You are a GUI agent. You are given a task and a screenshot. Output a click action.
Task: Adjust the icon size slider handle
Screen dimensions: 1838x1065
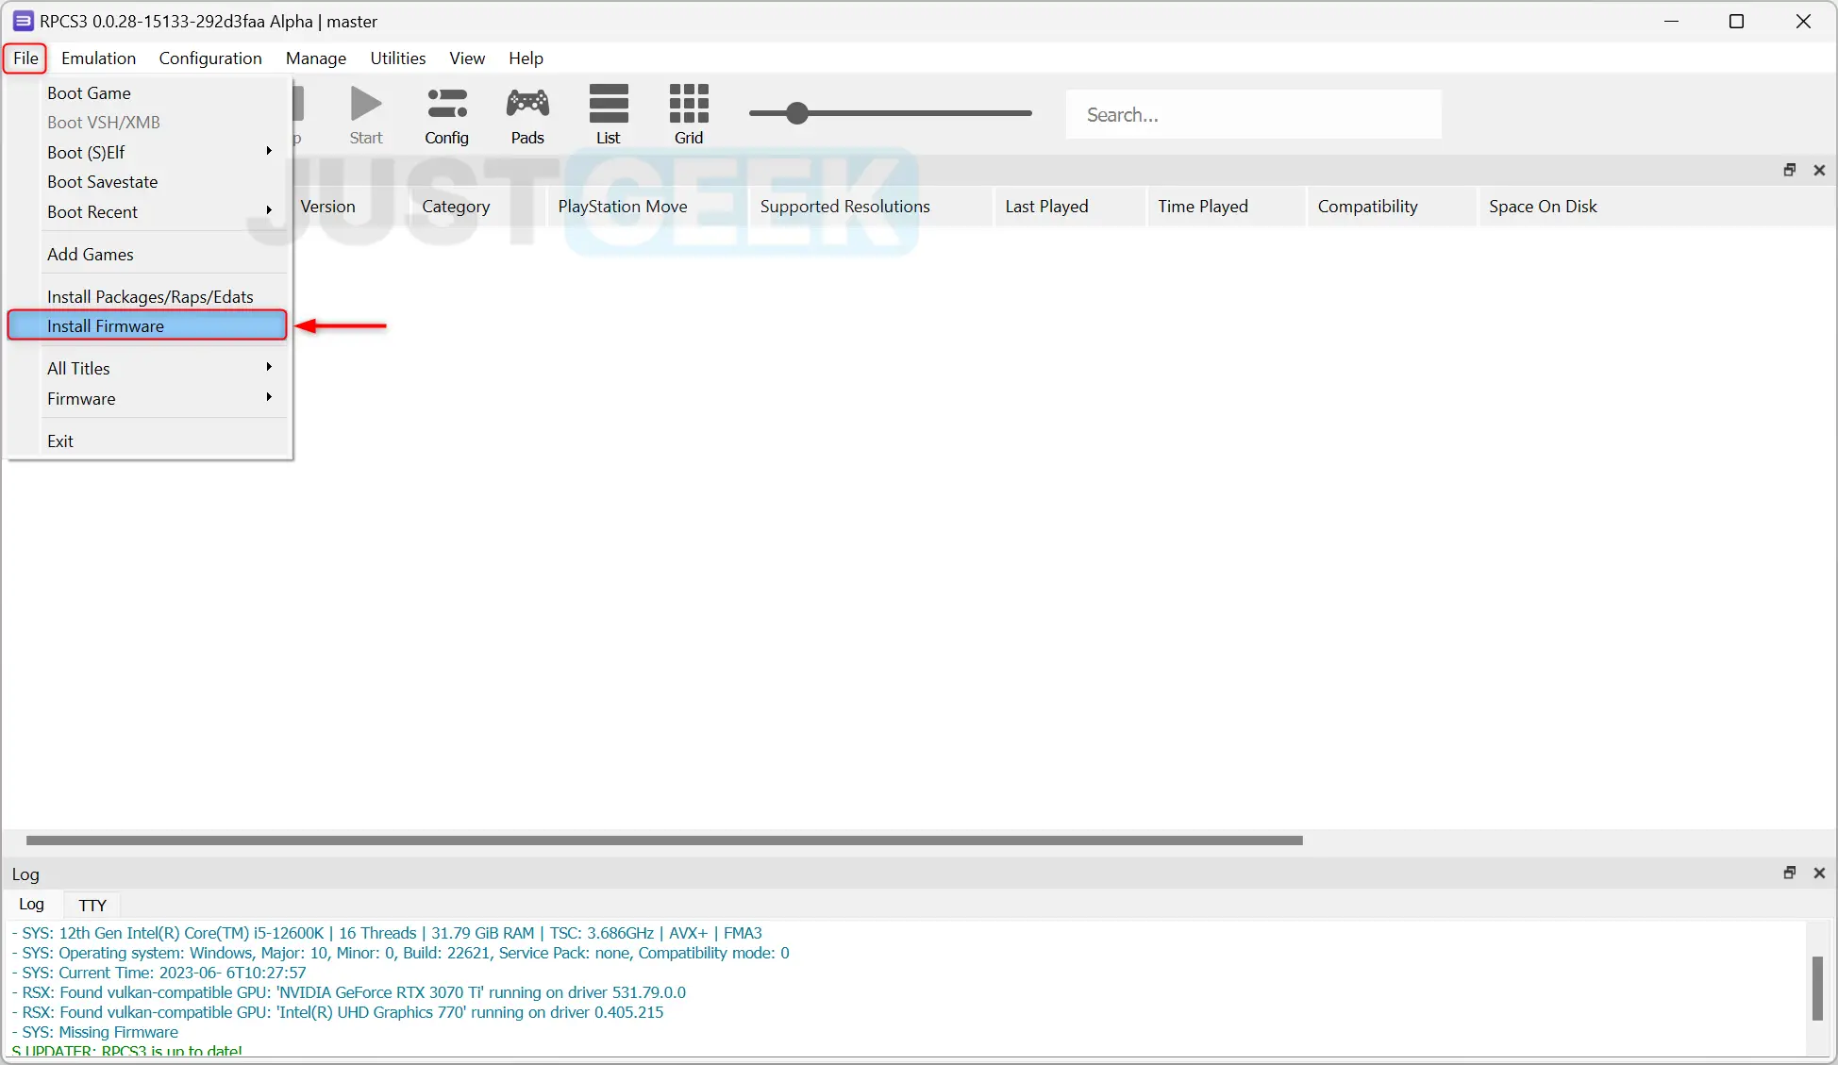point(797,113)
